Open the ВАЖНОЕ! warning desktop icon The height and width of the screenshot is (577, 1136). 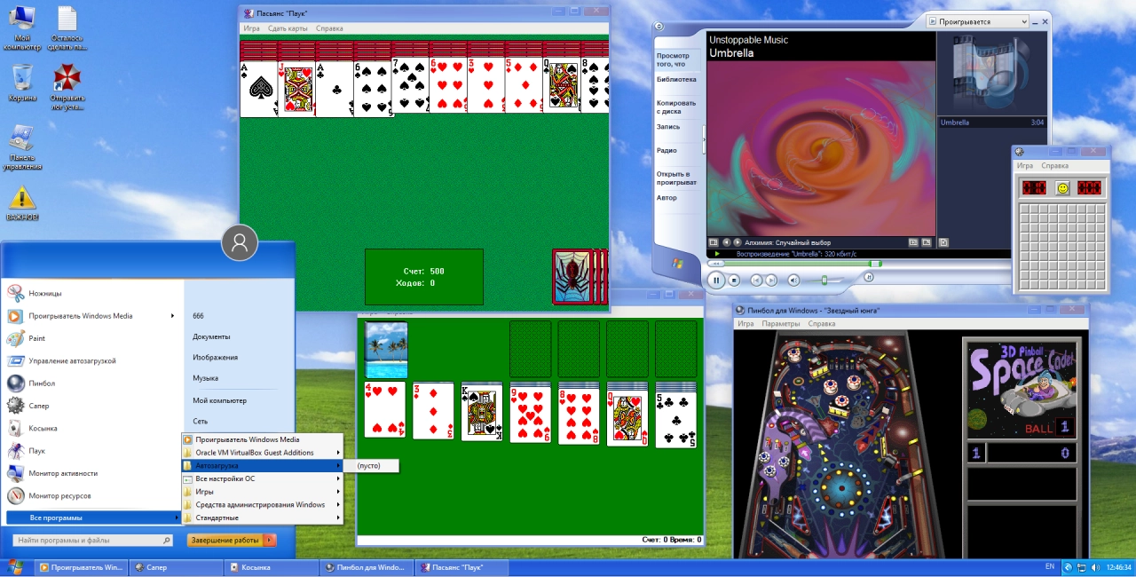tap(22, 203)
